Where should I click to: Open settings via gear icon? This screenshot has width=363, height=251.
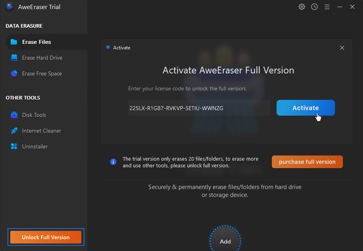pyautogui.click(x=302, y=7)
